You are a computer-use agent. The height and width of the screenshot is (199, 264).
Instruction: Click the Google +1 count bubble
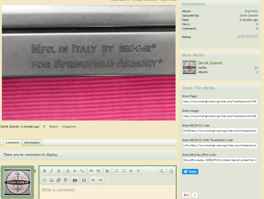click(195, 195)
